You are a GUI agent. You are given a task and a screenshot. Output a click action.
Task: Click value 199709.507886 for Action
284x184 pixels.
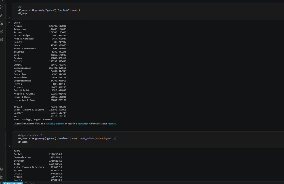tap(58, 26)
